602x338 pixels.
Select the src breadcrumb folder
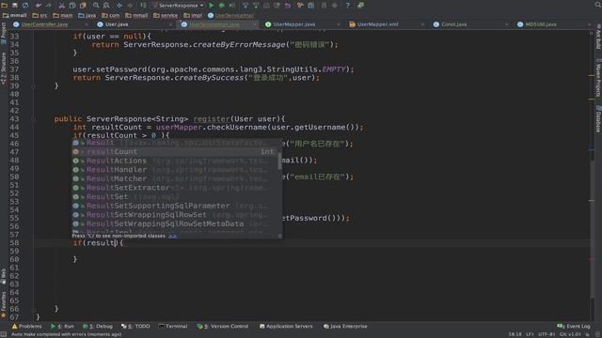point(40,16)
